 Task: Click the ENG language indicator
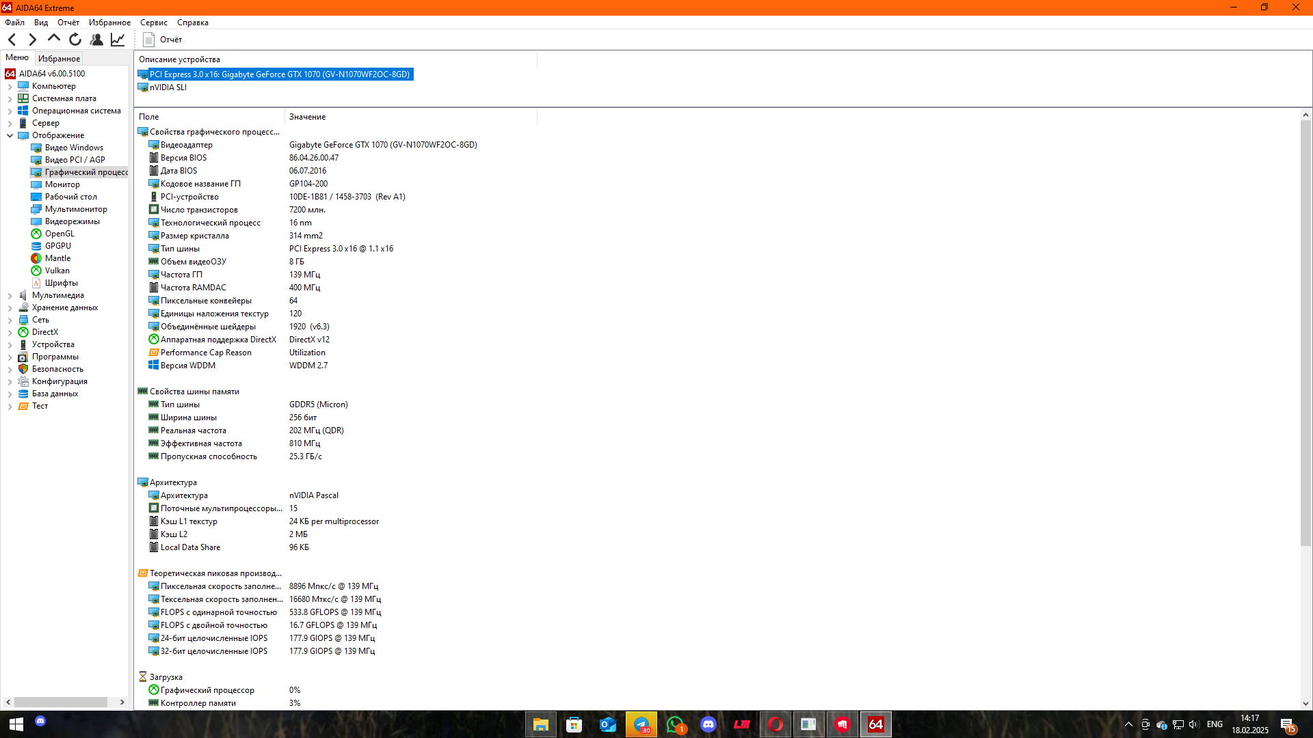(1215, 724)
